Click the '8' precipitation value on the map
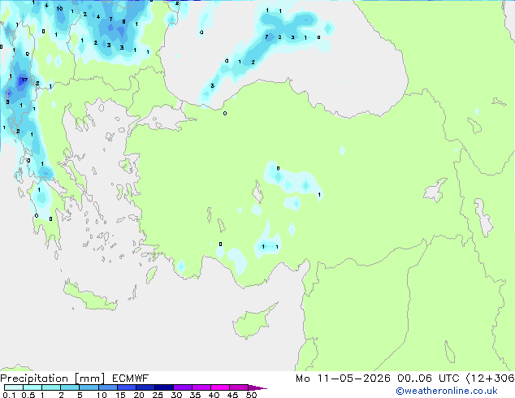This screenshot has width=515, height=398. pyautogui.click(x=123, y=22)
